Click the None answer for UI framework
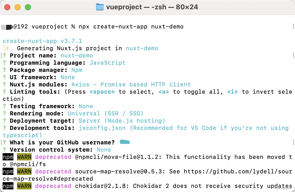Image resolution: width=295 pixels, height=192 pixels. (68, 77)
